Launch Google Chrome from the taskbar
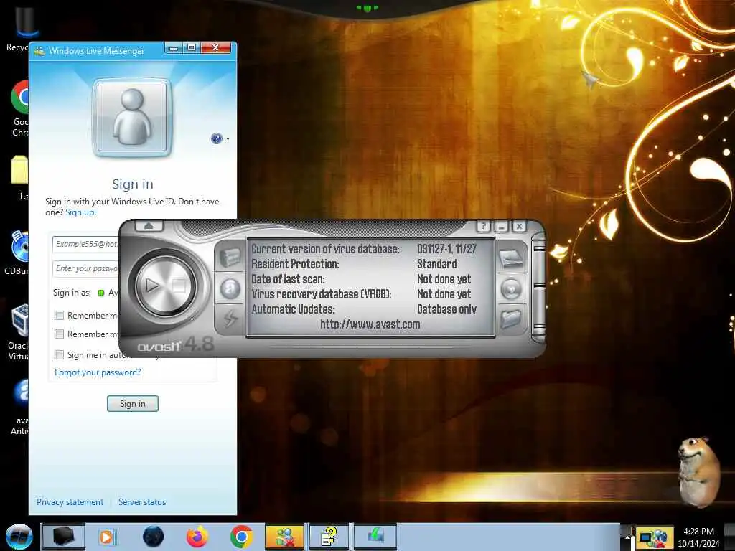Viewport: 735px width, 551px height. pos(241,537)
